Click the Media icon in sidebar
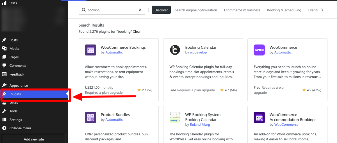 point(4,48)
